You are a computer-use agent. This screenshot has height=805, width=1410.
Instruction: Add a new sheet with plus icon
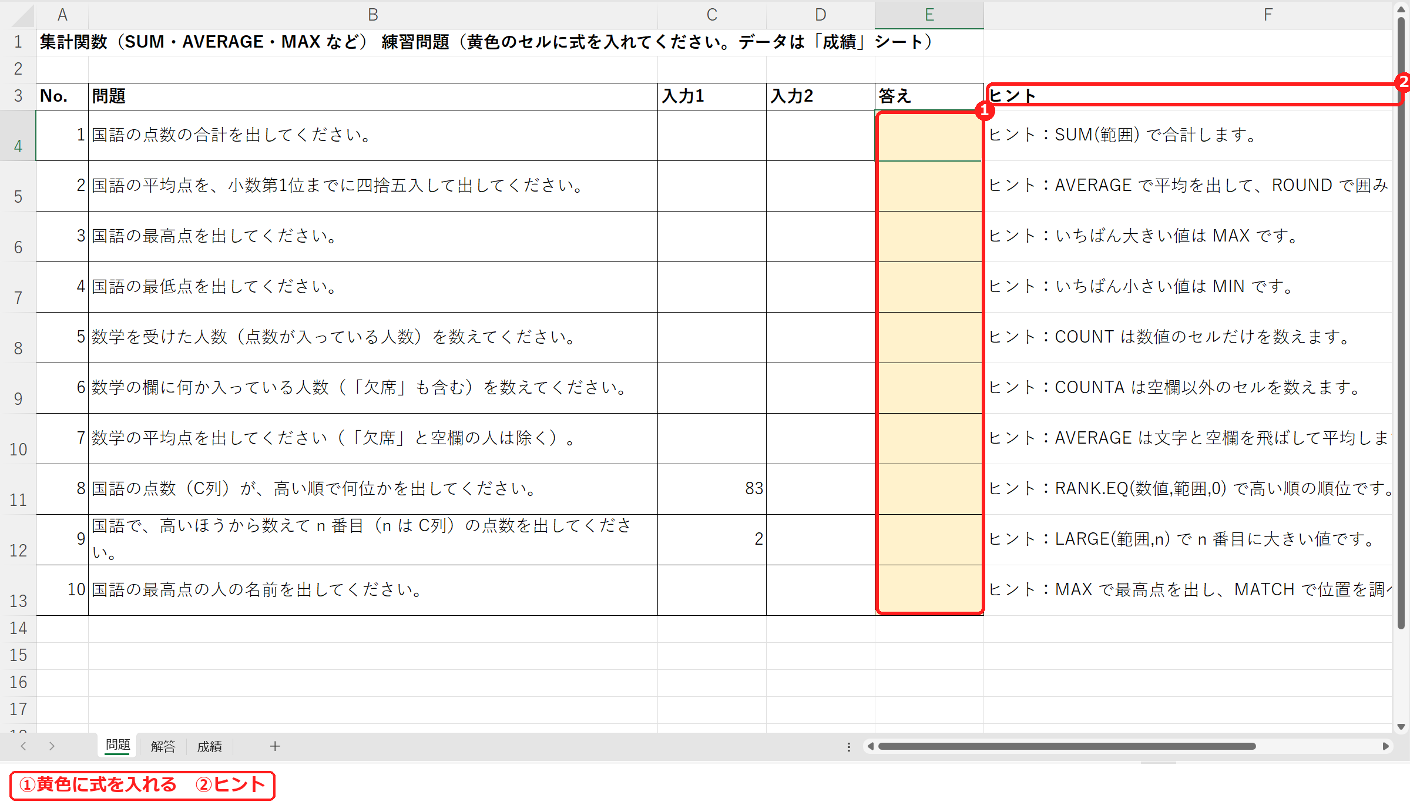click(x=275, y=746)
